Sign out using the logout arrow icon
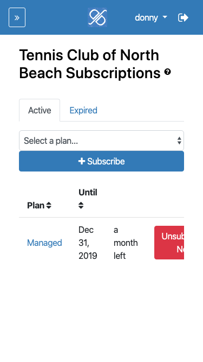The image size is (203, 362). click(x=183, y=18)
